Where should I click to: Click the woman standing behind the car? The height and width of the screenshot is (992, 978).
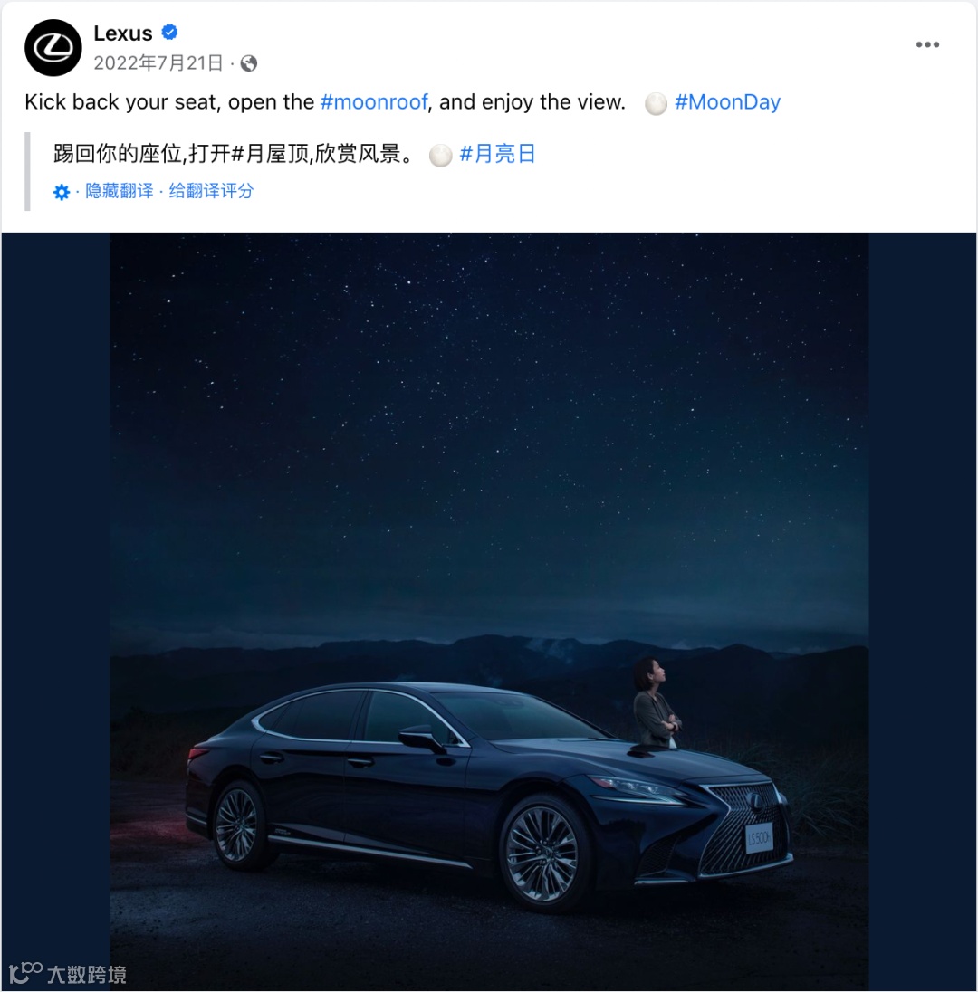[657, 702]
